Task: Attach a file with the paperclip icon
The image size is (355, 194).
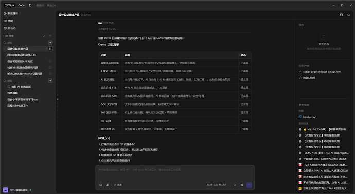Action: (x=108, y=185)
